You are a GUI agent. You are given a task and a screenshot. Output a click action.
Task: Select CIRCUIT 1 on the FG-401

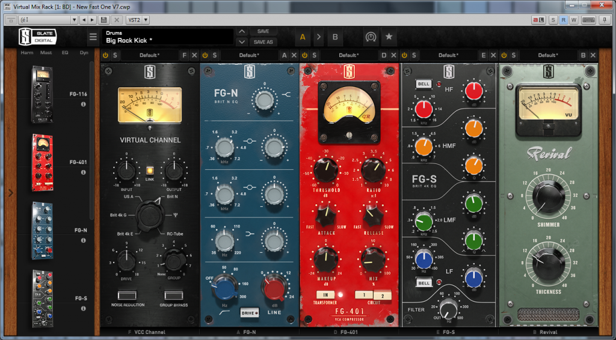click(x=364, y=295)
